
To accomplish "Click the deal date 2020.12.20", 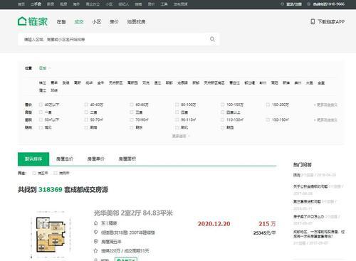I will coord(214,224).
